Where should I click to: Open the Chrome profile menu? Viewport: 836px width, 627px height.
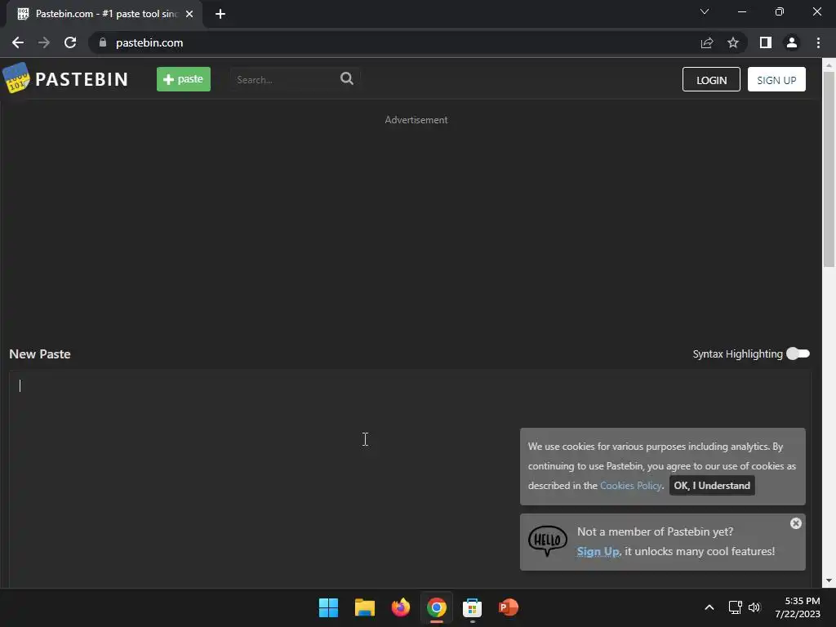[792, 42]
